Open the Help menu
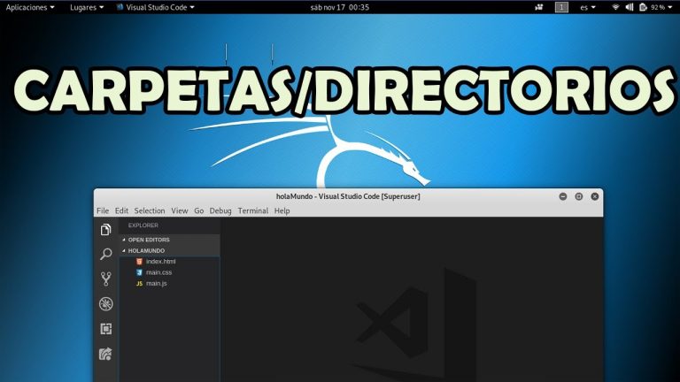The image size is (680, 382). coord(282,211)
